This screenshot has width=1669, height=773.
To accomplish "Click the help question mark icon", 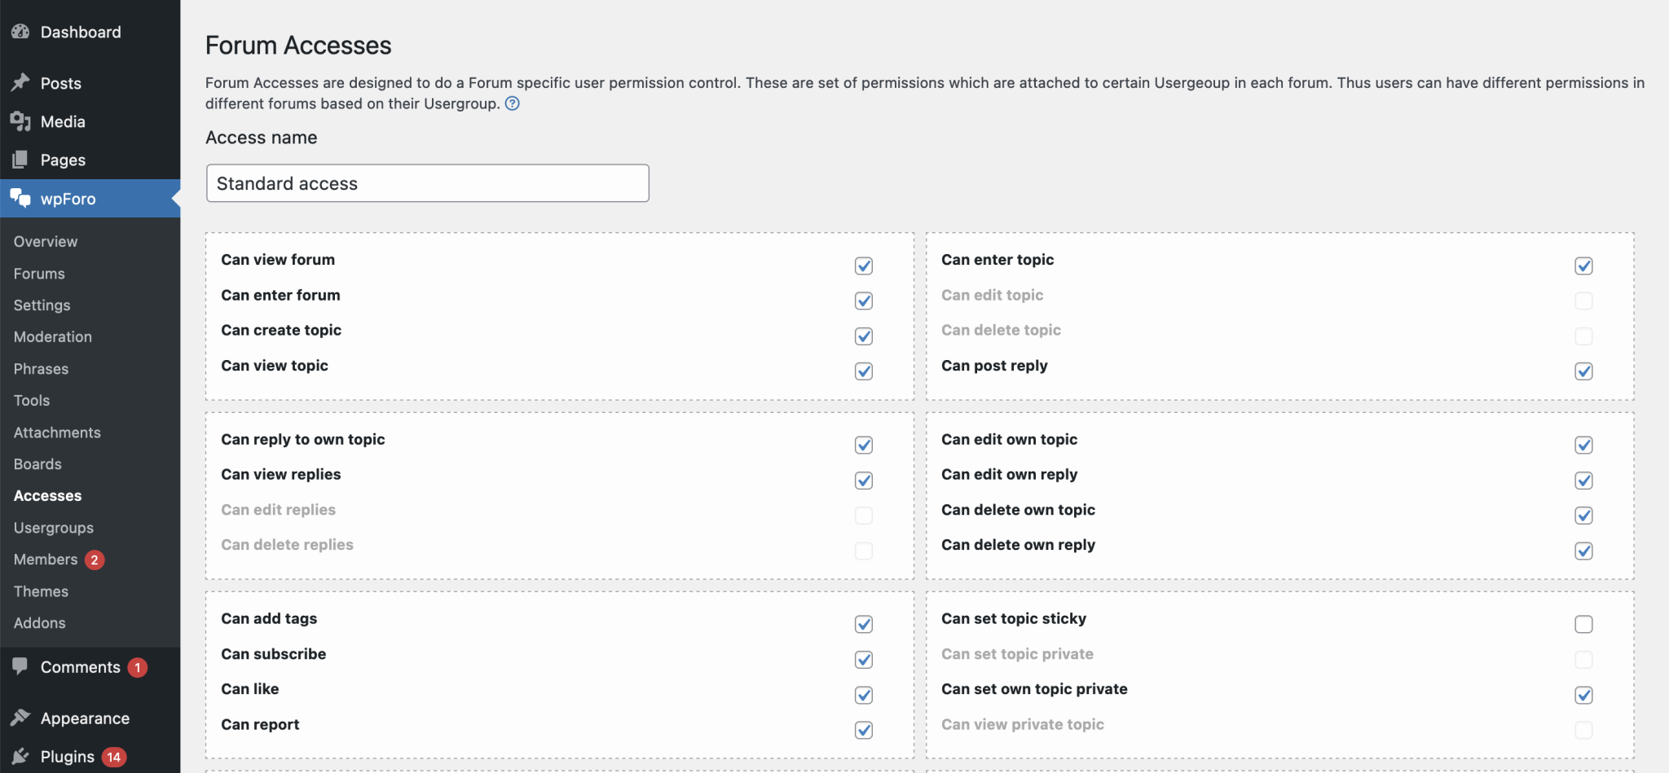I will [x=513, y=103].
